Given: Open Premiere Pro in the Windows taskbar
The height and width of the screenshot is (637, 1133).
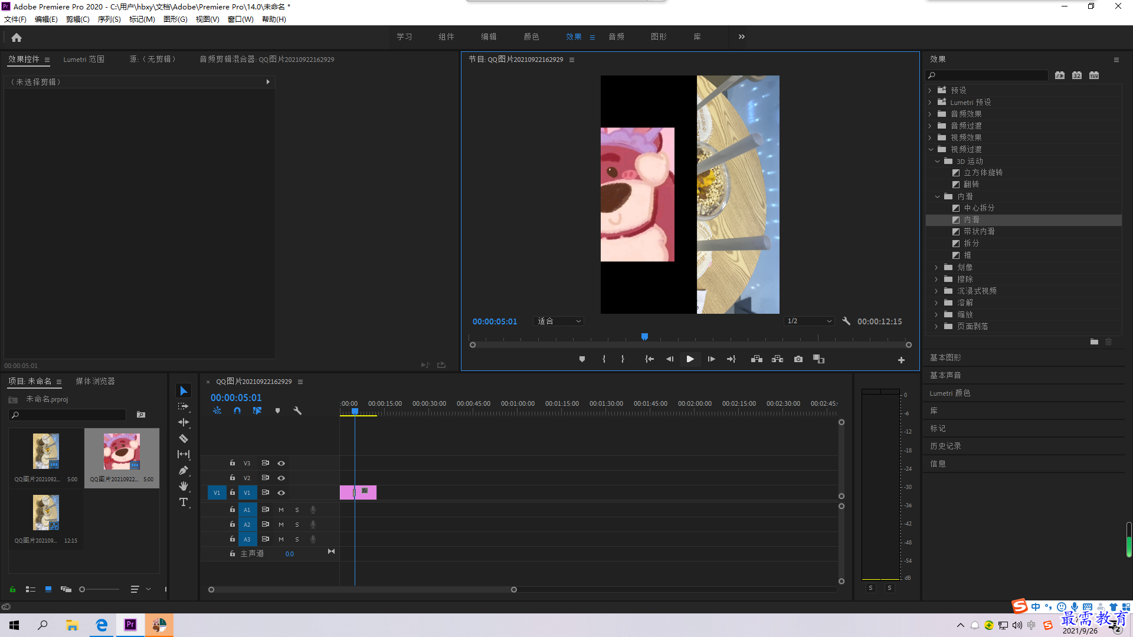Looking at the screenshot, I should (x=130, y=625).
